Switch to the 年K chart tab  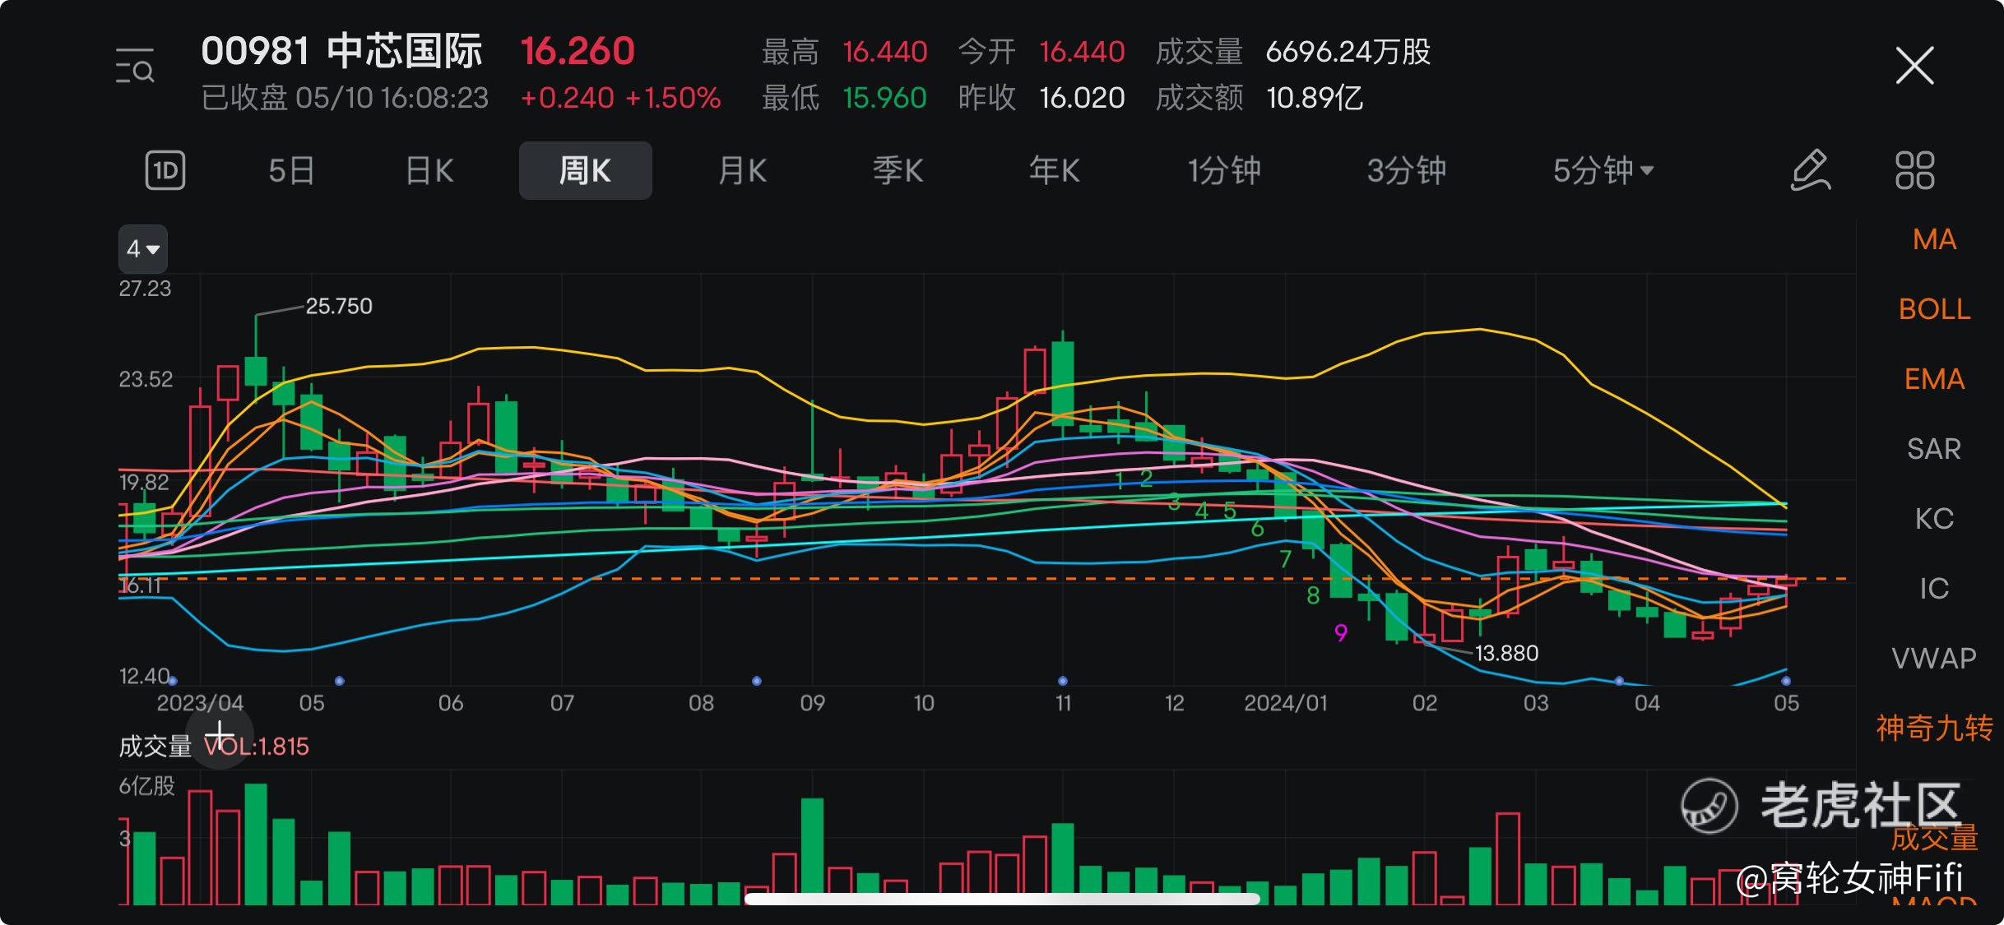tap(1054, 171)
